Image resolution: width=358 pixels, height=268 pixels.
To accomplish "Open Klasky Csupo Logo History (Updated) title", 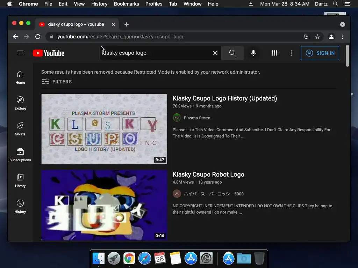I will (x=225, y=98).
